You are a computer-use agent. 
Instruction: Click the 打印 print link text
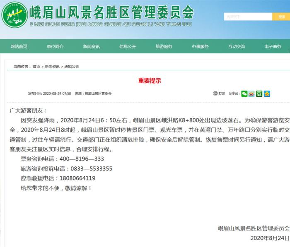point(222,94)
